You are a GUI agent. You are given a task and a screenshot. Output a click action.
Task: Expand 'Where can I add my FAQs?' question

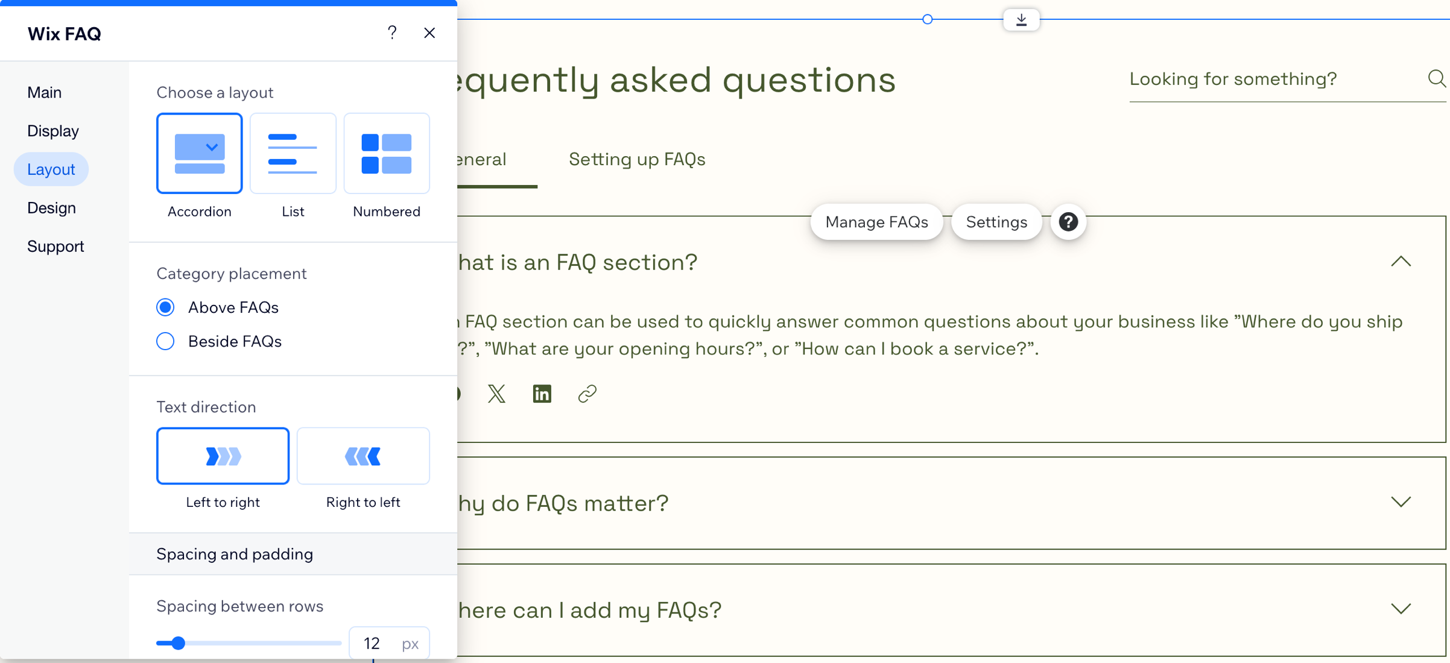pos(1401,609)
